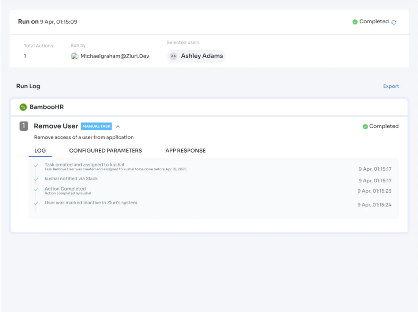Click the Run Log heading

click(x=28, y=86)
